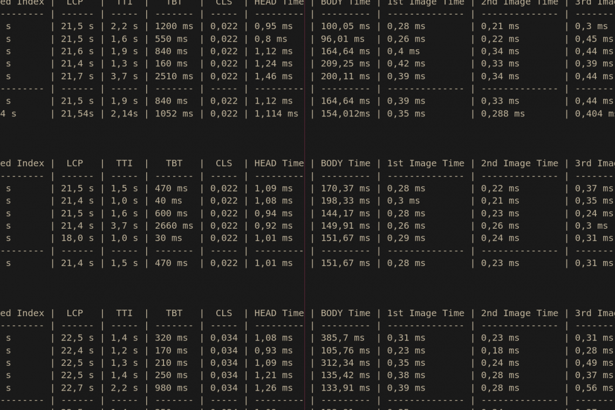This screenshot has width=615, height=410.
Task: Click the 96,01 ms BODY Time cell
Action: pyautogui.click(x=343, y=39)
